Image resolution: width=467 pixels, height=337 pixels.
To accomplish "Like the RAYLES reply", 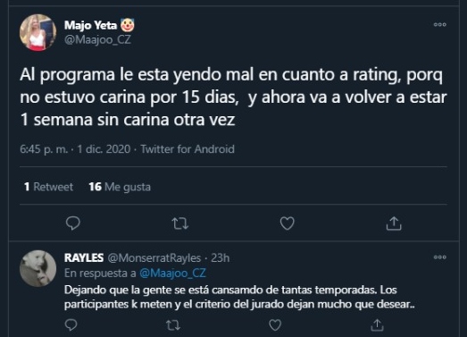I will (275, 325).
